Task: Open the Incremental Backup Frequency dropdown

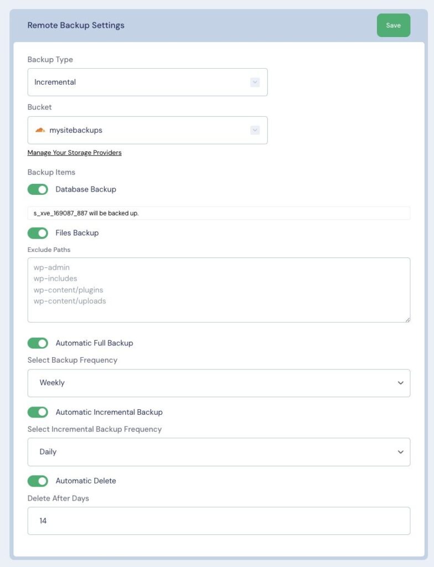Action: (219, 452)
